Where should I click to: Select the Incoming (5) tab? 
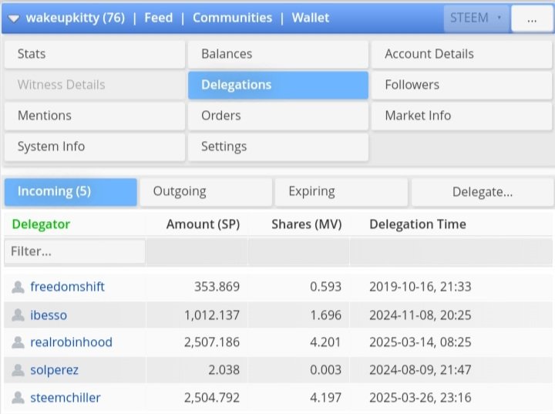71,192
